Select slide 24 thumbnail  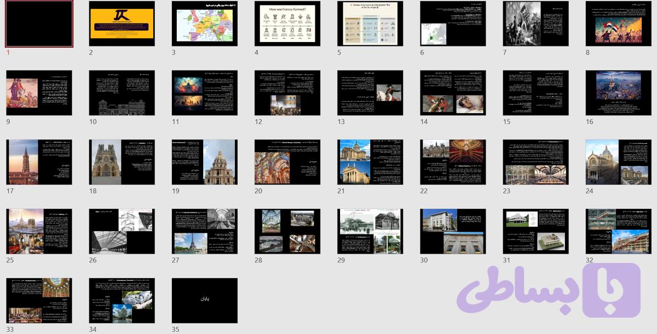[619, 162]
